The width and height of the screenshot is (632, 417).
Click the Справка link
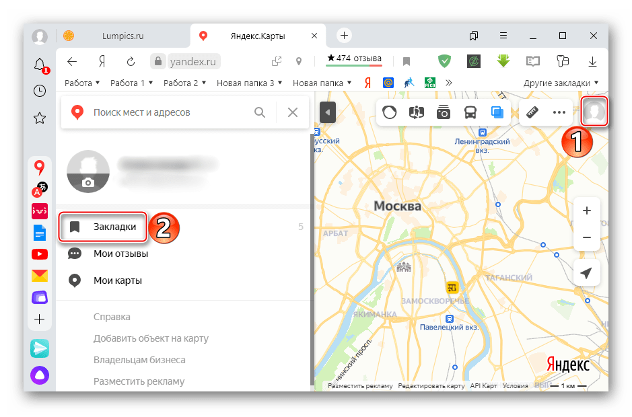112,317
